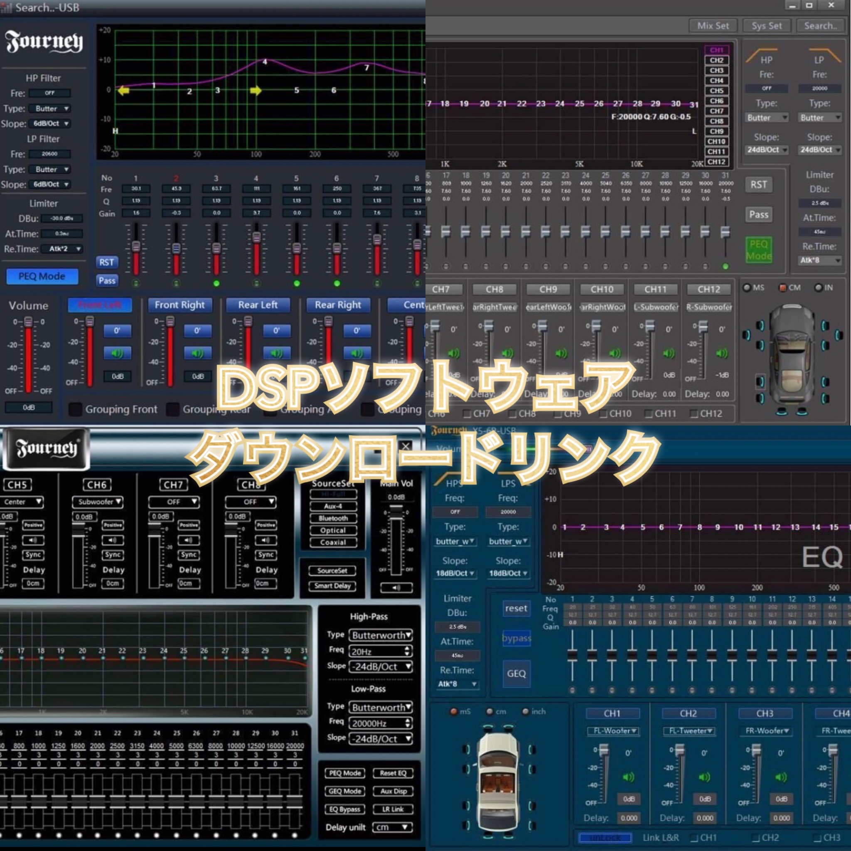Check Link L&R CH1 checkbox in blue window
This screenshot has height=851, width=851.
coord(694,838)
